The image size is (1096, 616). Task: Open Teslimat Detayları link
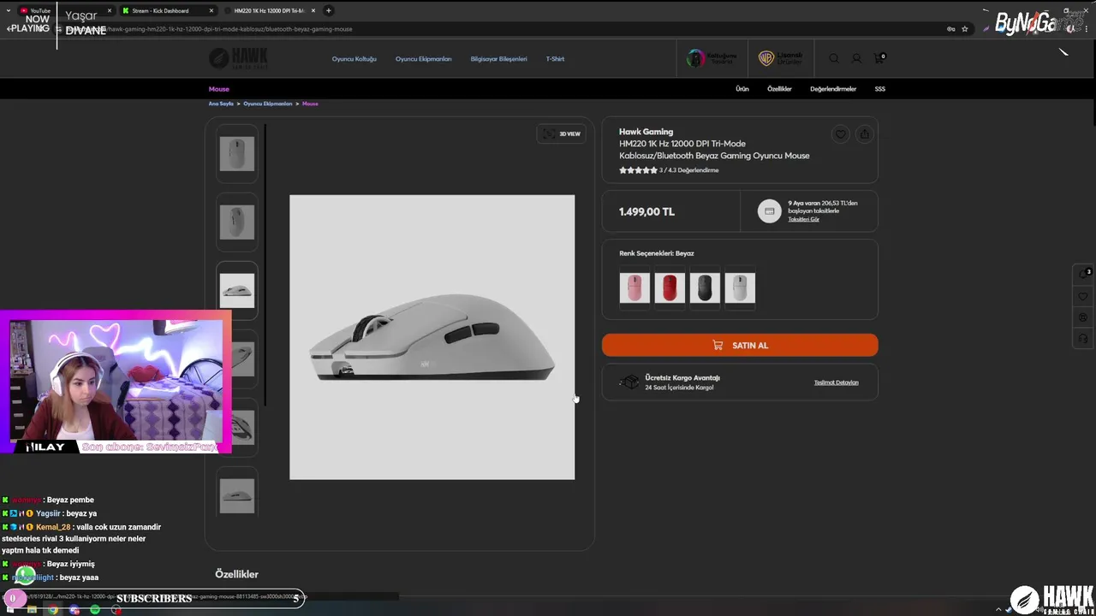(836, 382)
